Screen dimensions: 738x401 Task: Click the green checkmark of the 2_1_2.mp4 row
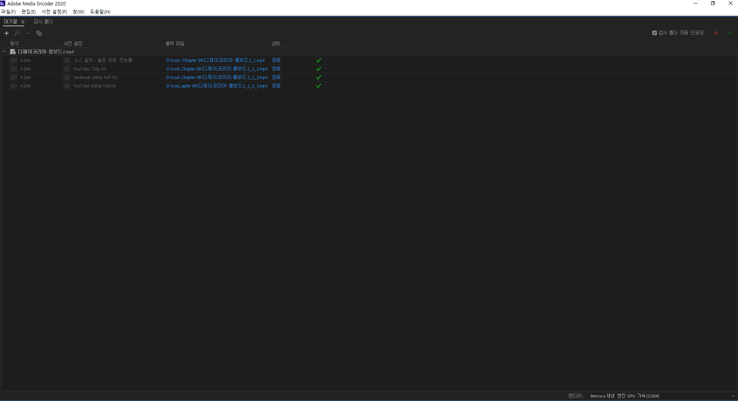tap(319, 77)
